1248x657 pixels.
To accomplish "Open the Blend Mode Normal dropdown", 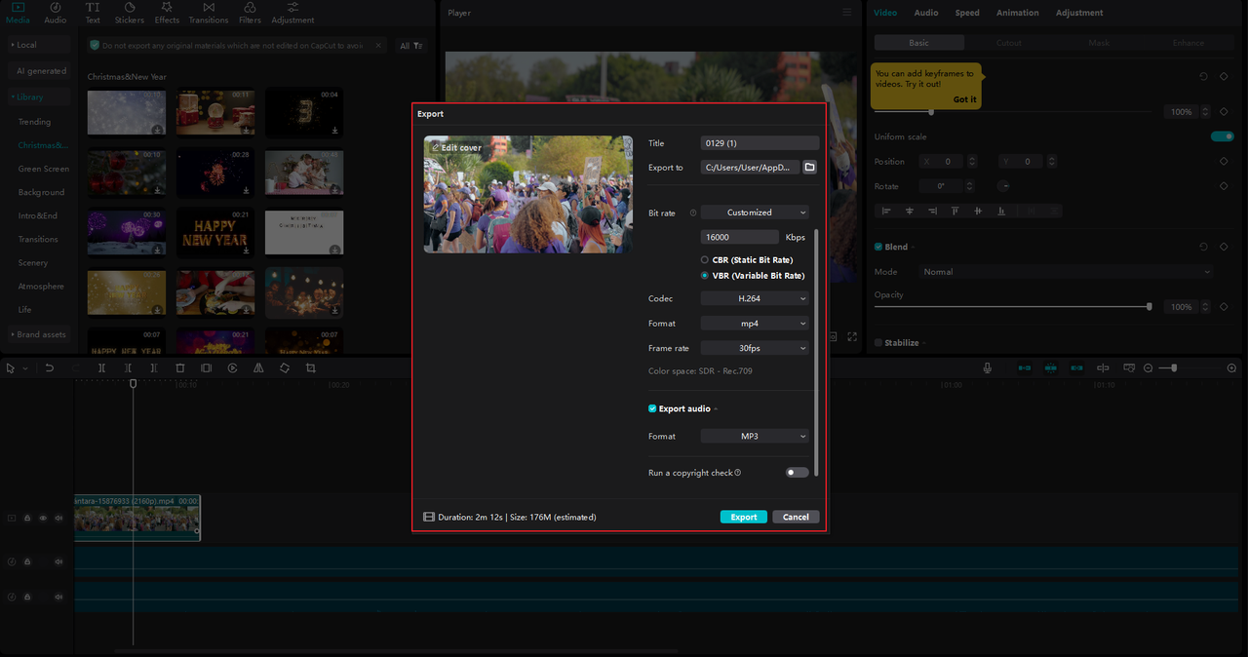I will pyautogui.click(x=1066, y=272).
